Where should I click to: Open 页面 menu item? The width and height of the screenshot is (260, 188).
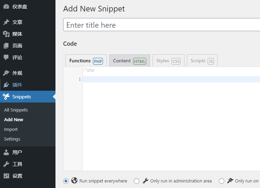point(28,46)
